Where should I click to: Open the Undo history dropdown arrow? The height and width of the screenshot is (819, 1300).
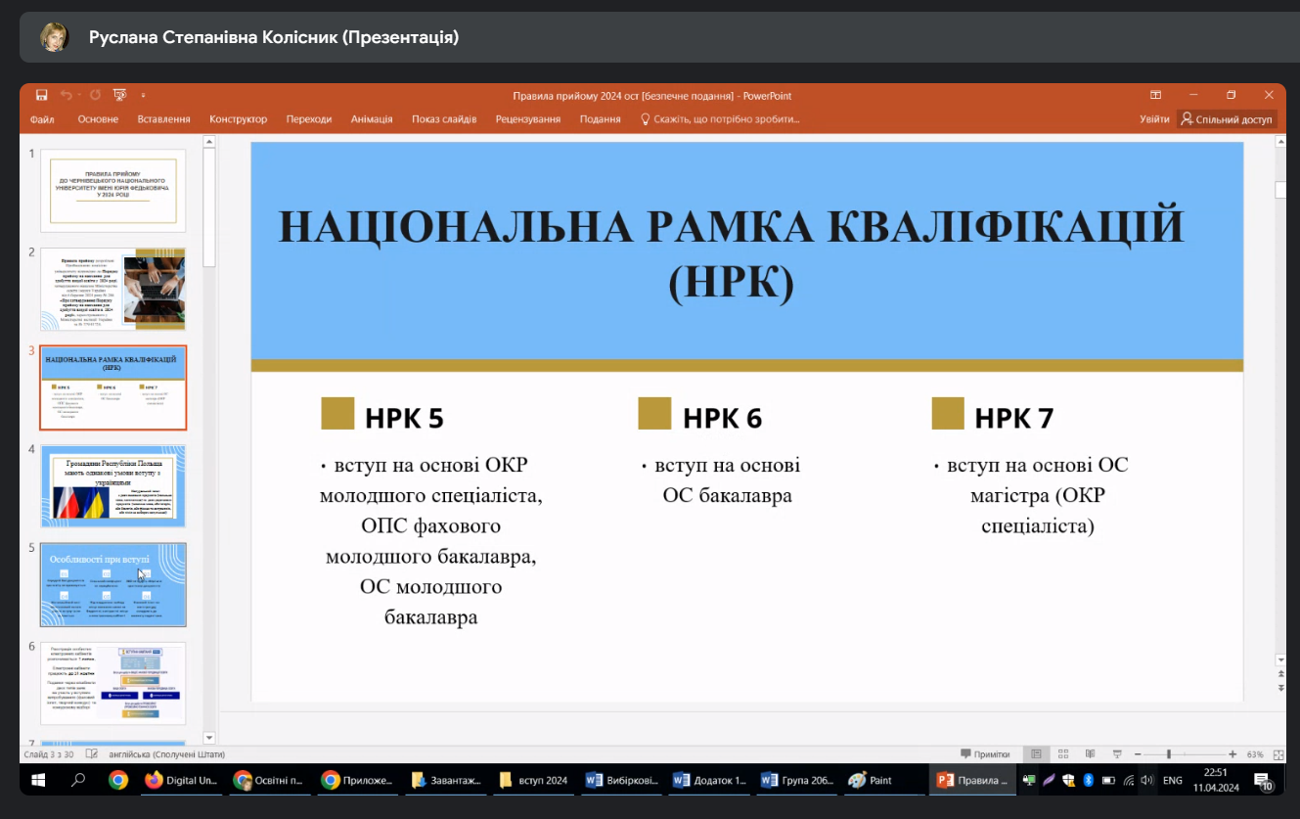pos(78,95)
